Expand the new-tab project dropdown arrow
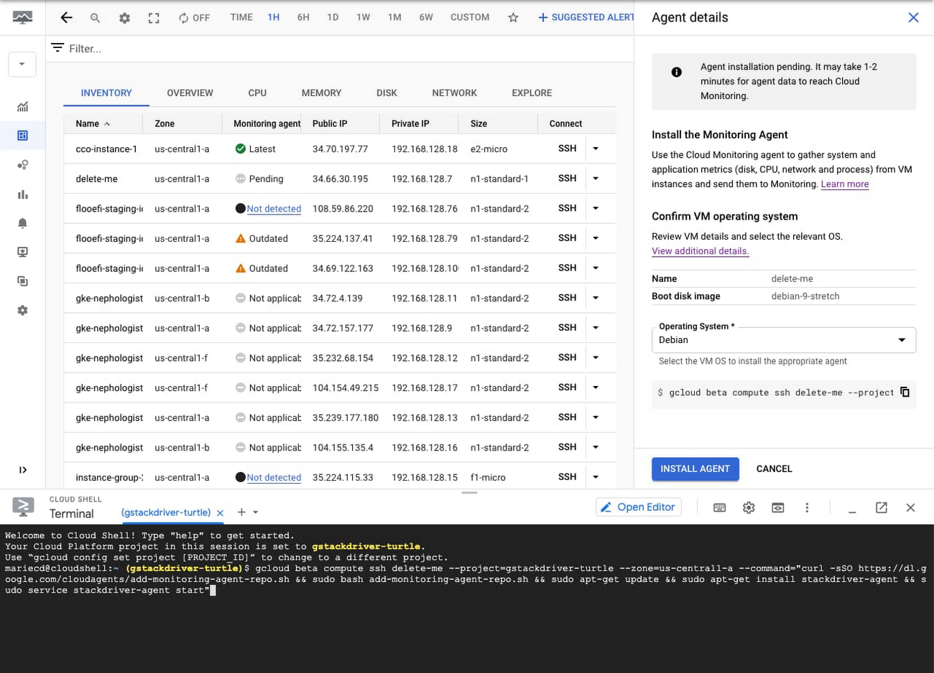Screen dimensions: 934x673 [x=256, y=512]
